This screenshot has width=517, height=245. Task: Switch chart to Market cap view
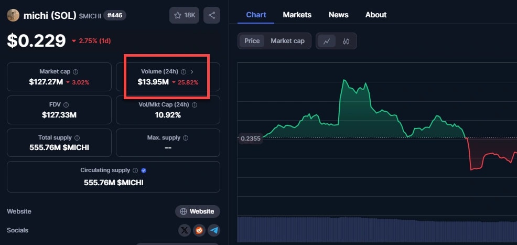(287, 41)
